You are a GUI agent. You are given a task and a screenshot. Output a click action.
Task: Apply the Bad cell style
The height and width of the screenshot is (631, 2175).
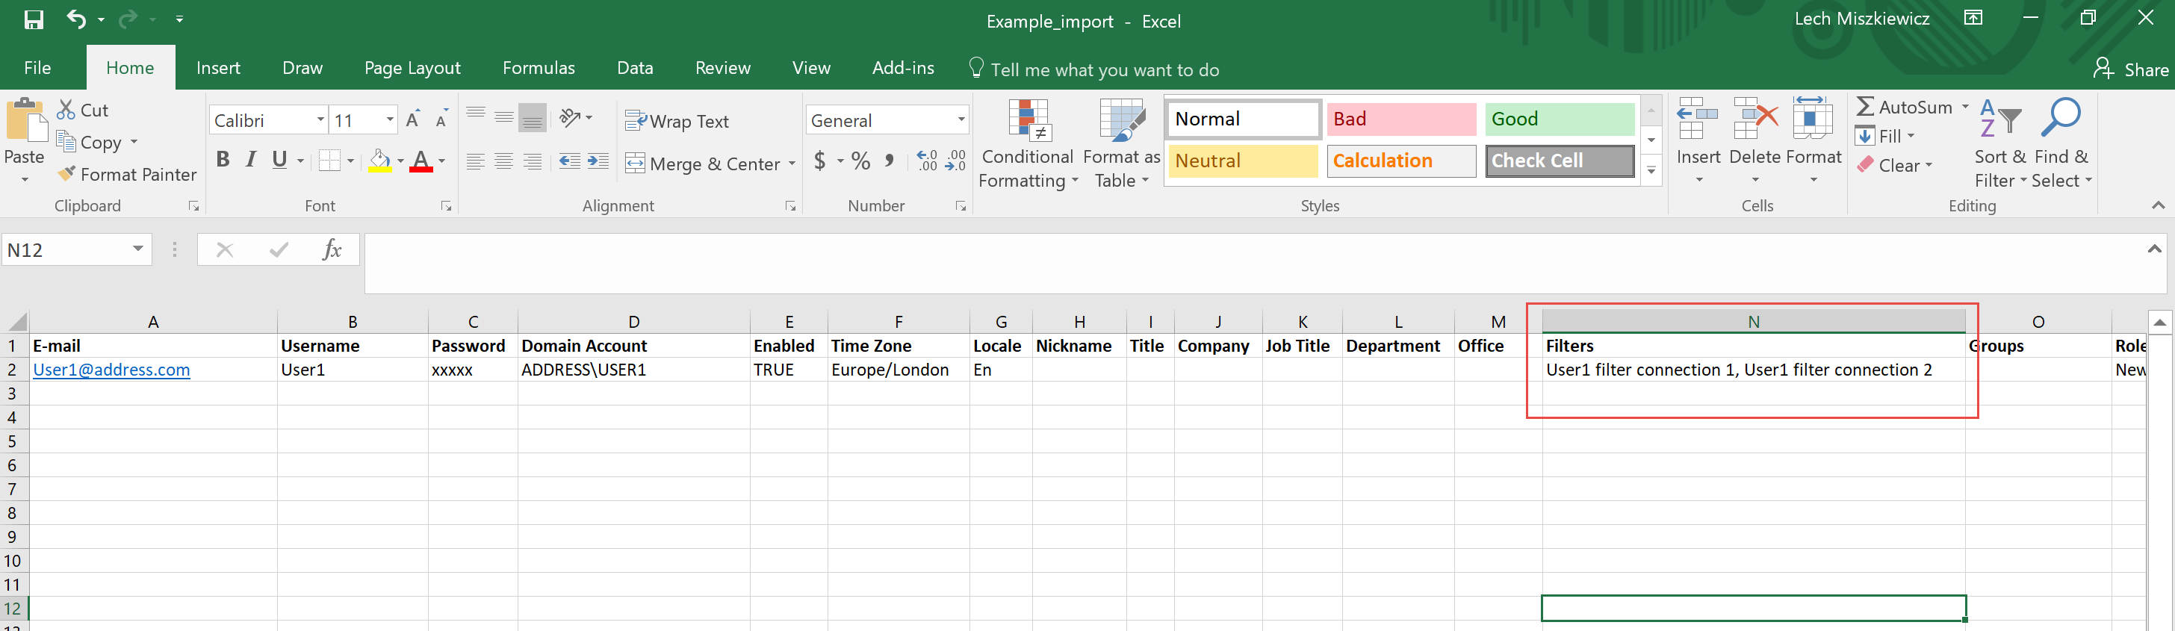pos(1400,119)
